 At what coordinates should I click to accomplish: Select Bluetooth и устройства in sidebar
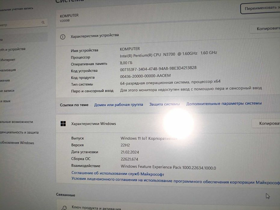13,49
